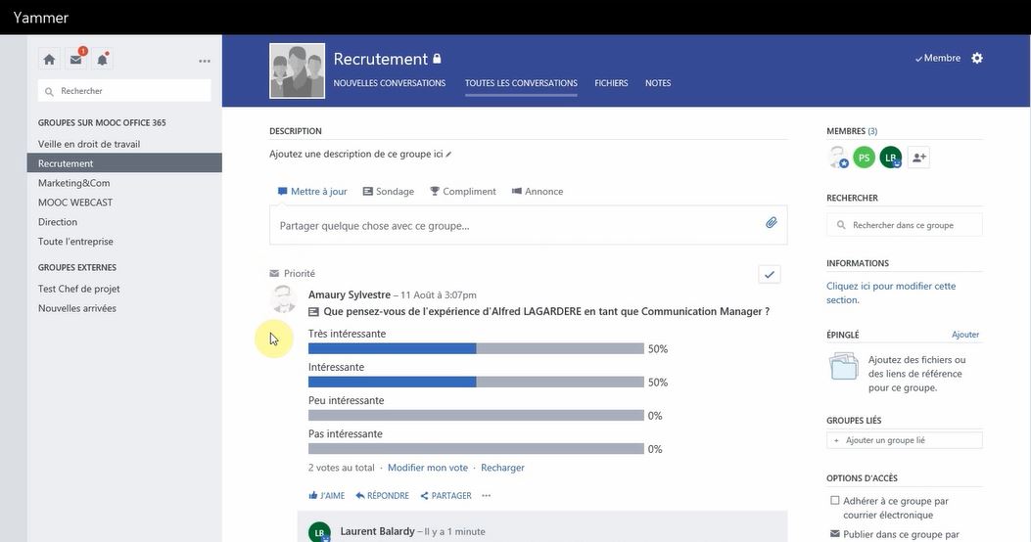Click Très intéressante poll bar
The image size is (1031, 542).
coord(476,349)
